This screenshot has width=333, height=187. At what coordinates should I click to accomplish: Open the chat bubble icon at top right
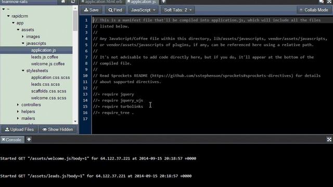pos(322,2)
